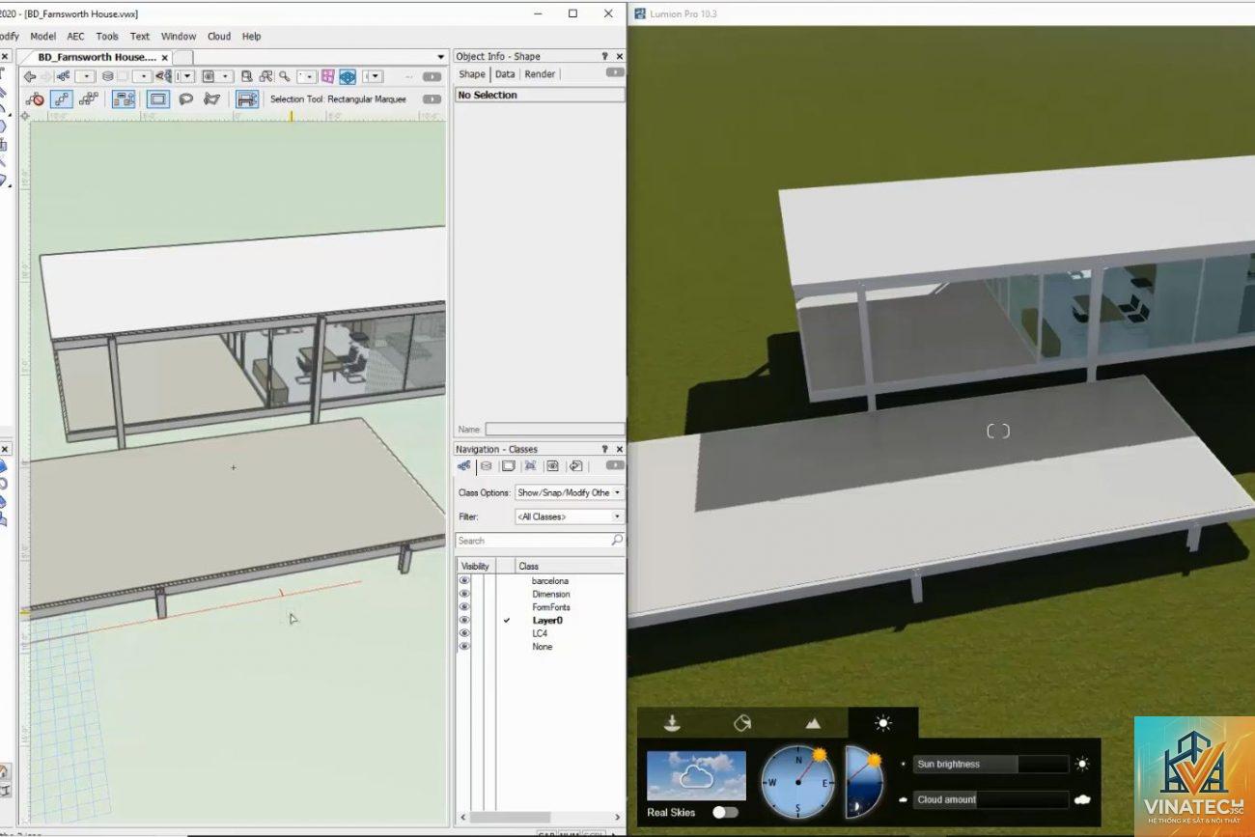Open the Weather sun tab in Lumion
The width and height of the screenshot is (1255, 837).
point(883,723)
